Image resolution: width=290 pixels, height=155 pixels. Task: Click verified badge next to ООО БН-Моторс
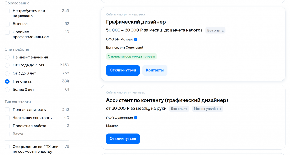click(136, 40)
